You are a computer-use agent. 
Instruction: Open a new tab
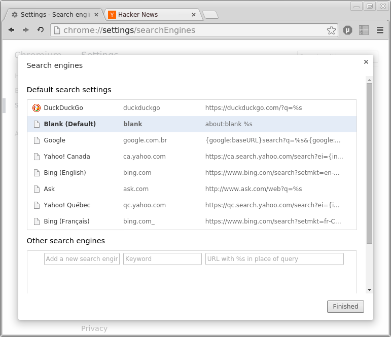click(210, 15)
